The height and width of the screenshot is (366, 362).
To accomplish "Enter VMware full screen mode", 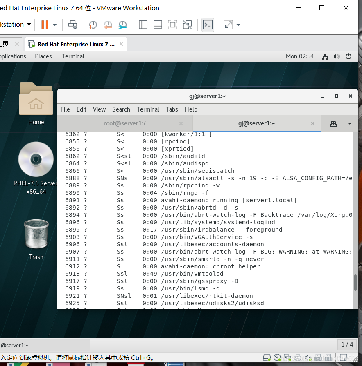I will click(172, 25).
